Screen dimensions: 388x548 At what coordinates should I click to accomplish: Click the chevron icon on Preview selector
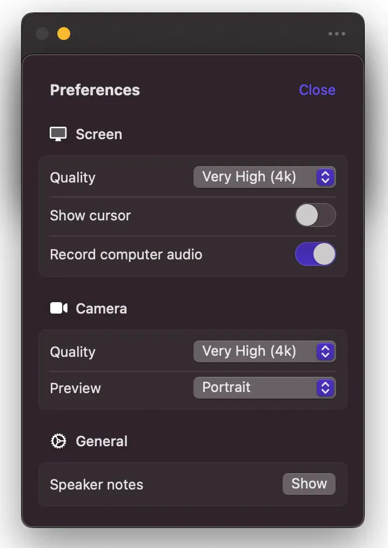coord(325,388)
